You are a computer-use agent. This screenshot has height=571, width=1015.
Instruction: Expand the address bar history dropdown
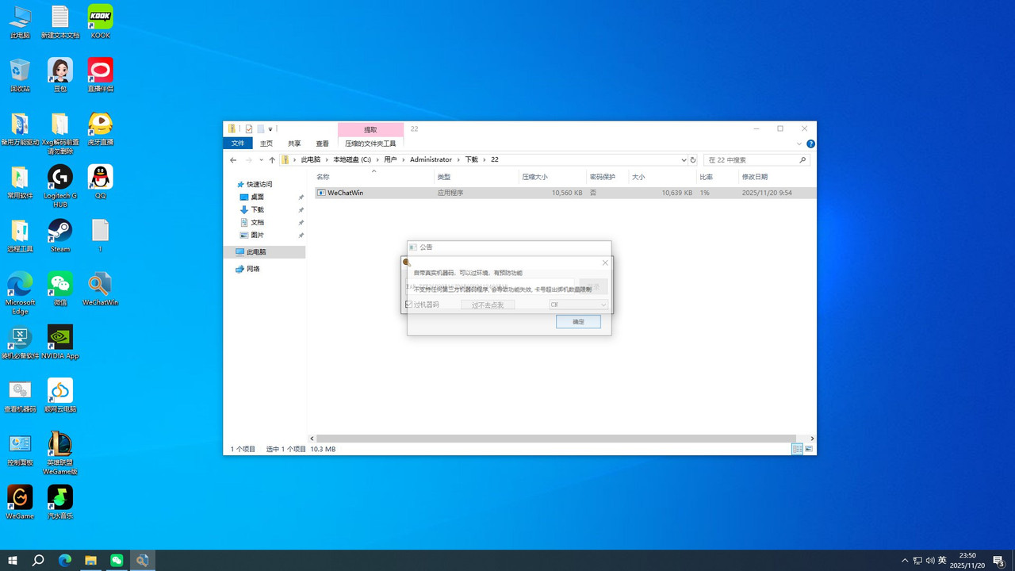(684, 160)
